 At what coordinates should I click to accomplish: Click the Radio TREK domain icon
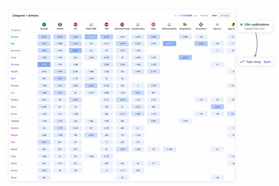(x=91, y=25)
